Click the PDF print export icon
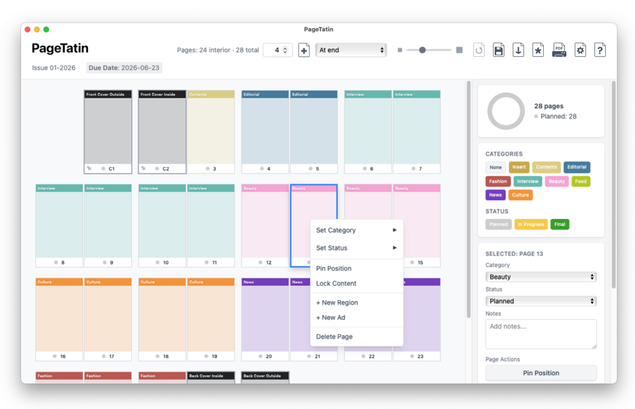The image size is (635, 409). [559, 50]
